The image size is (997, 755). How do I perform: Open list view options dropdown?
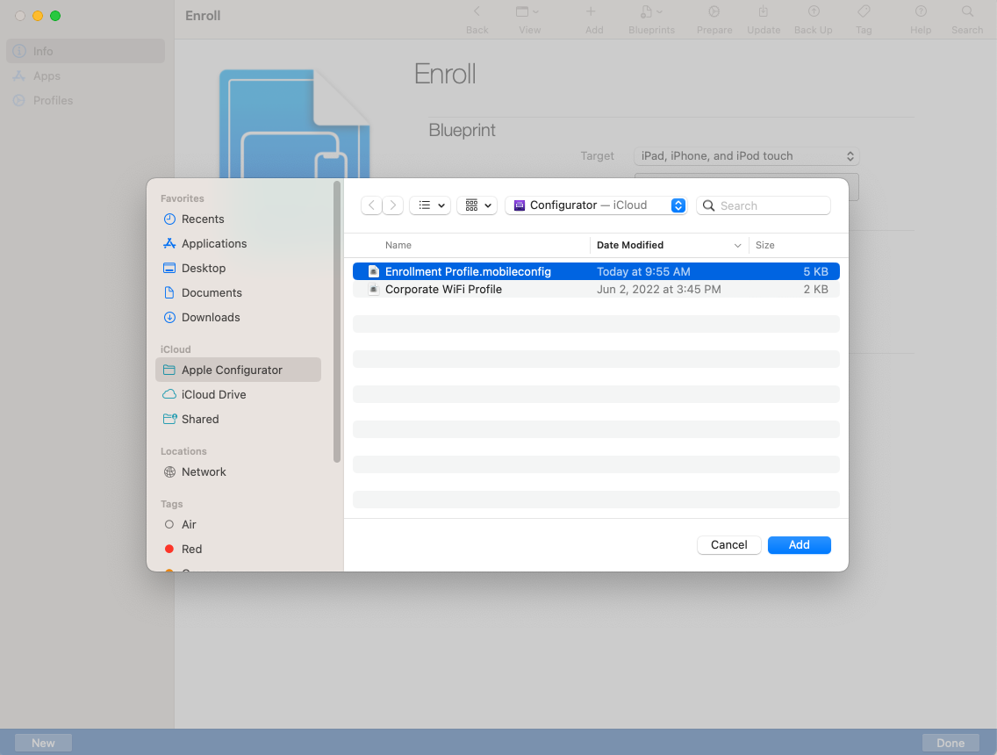(430, 205)
